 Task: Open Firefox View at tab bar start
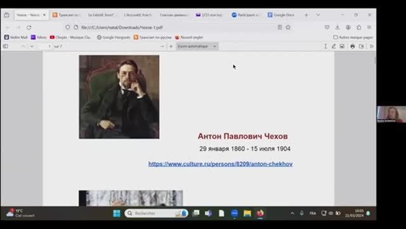point(7,15)
